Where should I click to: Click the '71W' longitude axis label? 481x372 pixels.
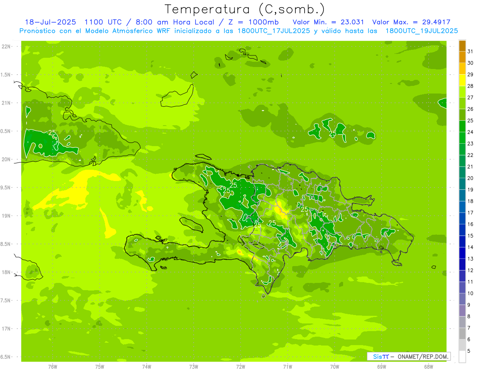(x=287, y=367)
